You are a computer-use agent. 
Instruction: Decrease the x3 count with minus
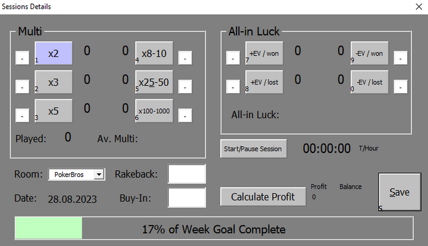(21, 86)
